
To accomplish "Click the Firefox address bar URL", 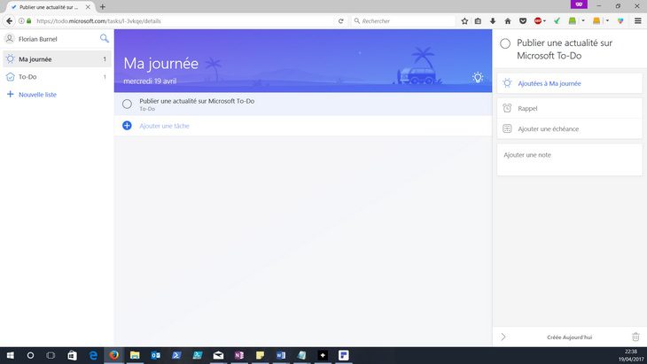I will [98, 21].
